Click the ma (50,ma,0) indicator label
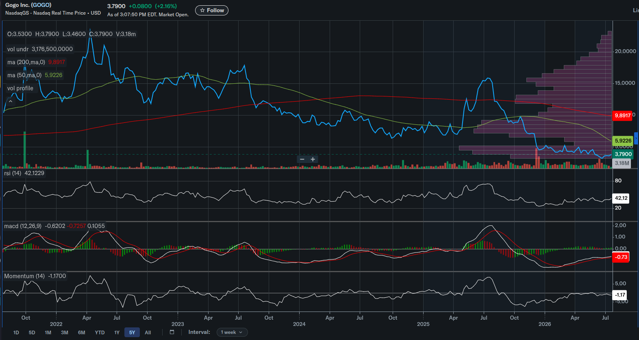The height and width of the screenshot is (340, 639). 24,75
